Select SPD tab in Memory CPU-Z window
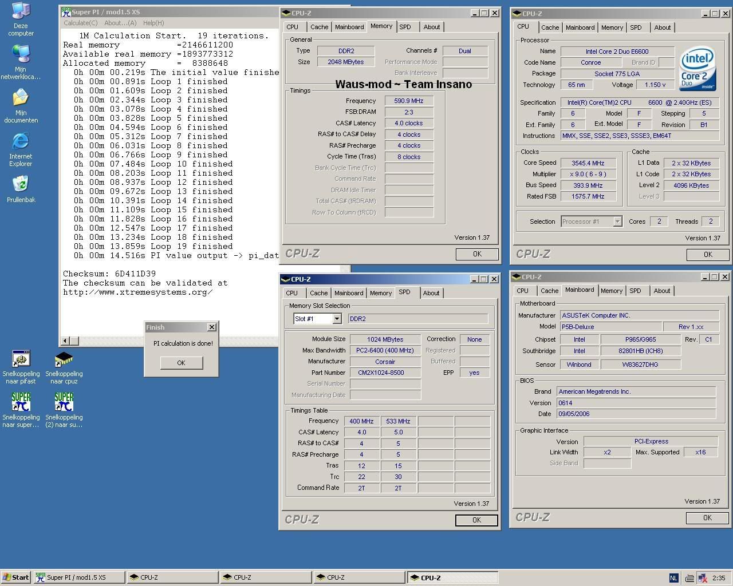This screenshot has width=733, height=586. (405, 27)
